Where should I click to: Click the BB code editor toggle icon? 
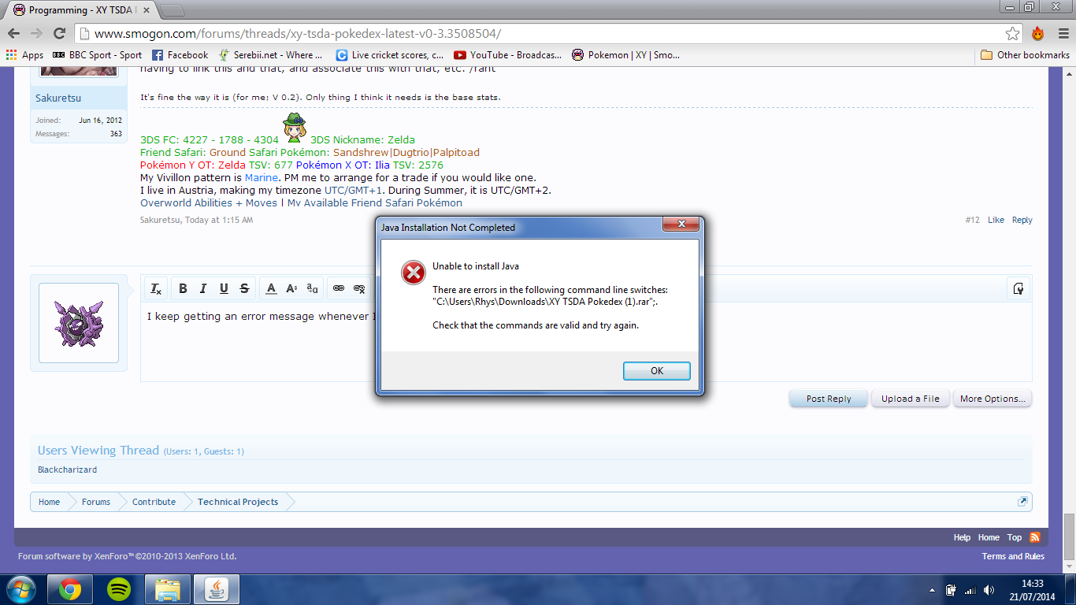point(1018,288)
